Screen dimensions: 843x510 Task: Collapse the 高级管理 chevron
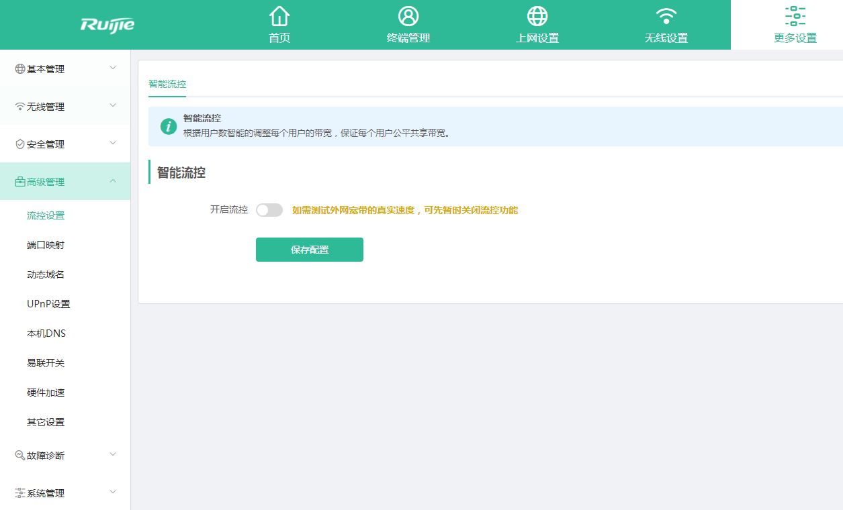point(113,181)
